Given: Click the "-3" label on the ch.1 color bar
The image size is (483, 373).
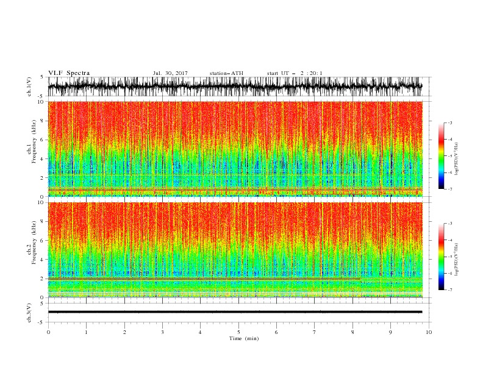Looking at the screenshot, I should (x=449, y=123).
